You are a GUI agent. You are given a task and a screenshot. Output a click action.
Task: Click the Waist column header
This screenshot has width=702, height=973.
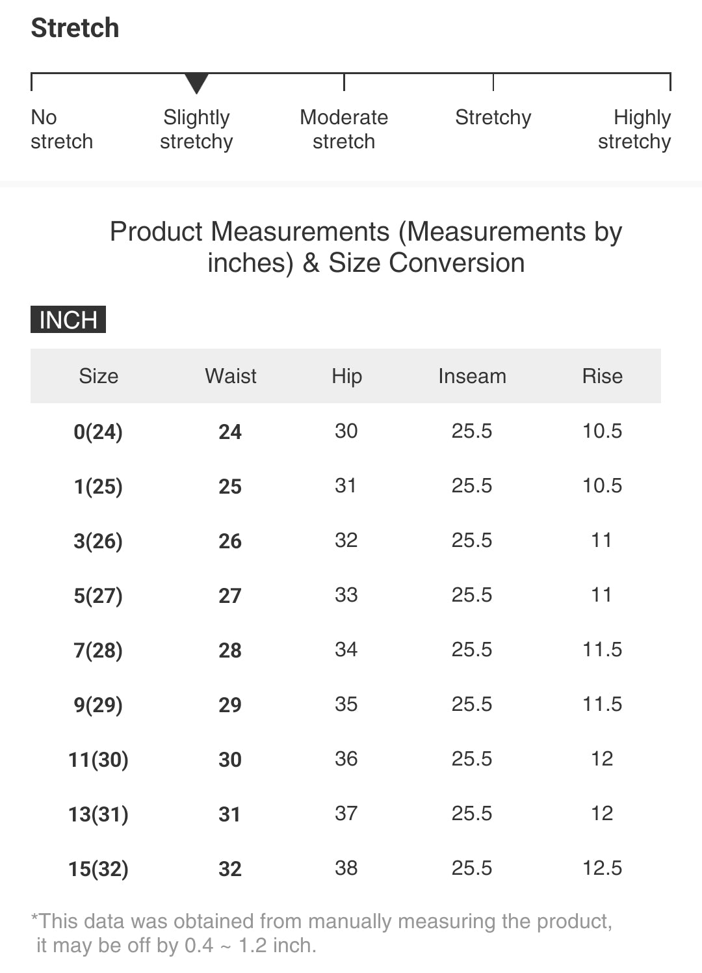tap(231, 376)
